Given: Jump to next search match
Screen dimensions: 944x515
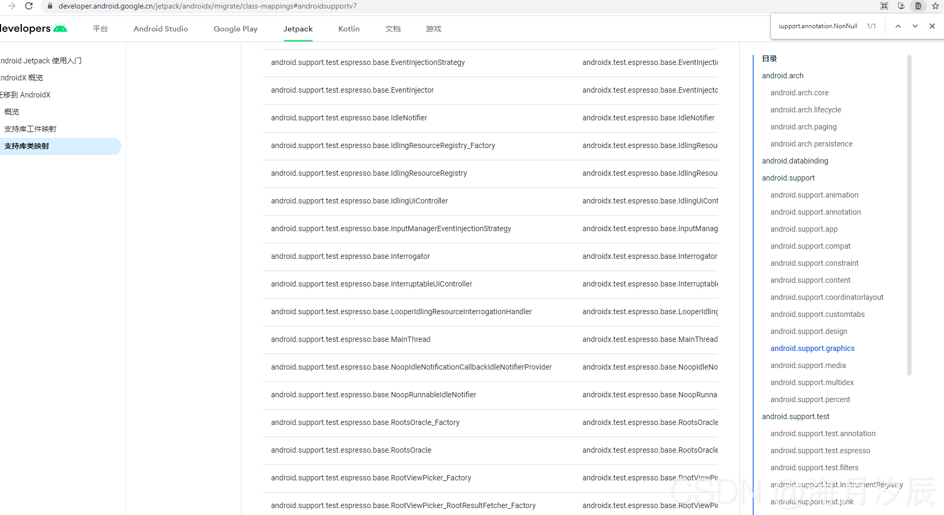Looking at the screenshot, I should pos(915,26).
